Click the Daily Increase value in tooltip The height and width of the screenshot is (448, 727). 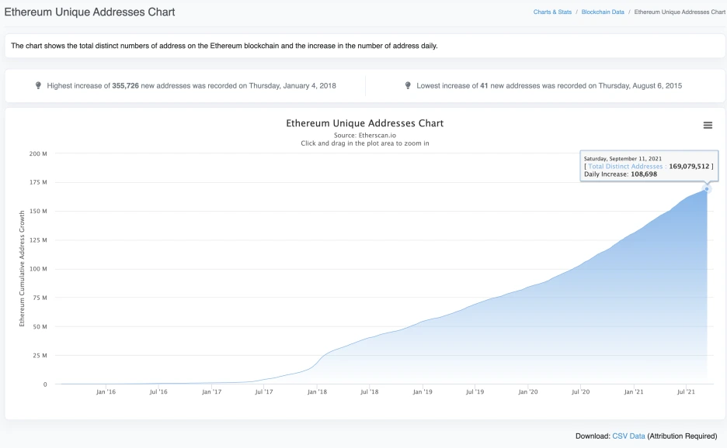[644, 174]
